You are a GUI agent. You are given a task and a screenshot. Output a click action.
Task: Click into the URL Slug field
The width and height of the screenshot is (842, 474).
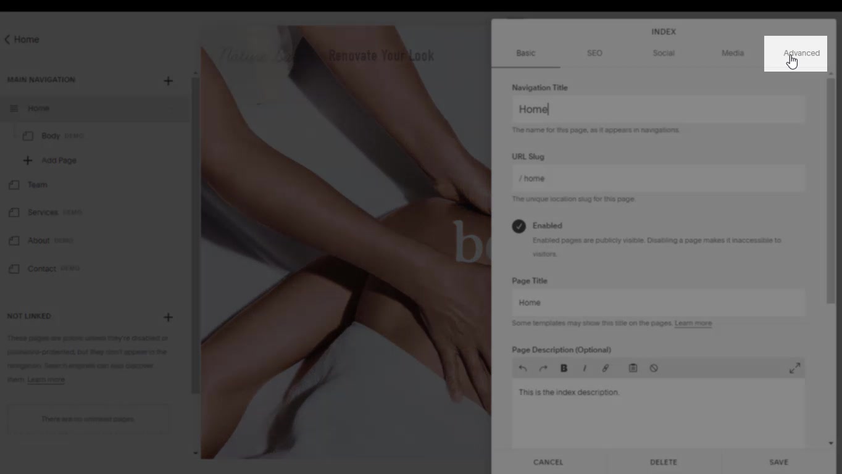tap(658, 178)
